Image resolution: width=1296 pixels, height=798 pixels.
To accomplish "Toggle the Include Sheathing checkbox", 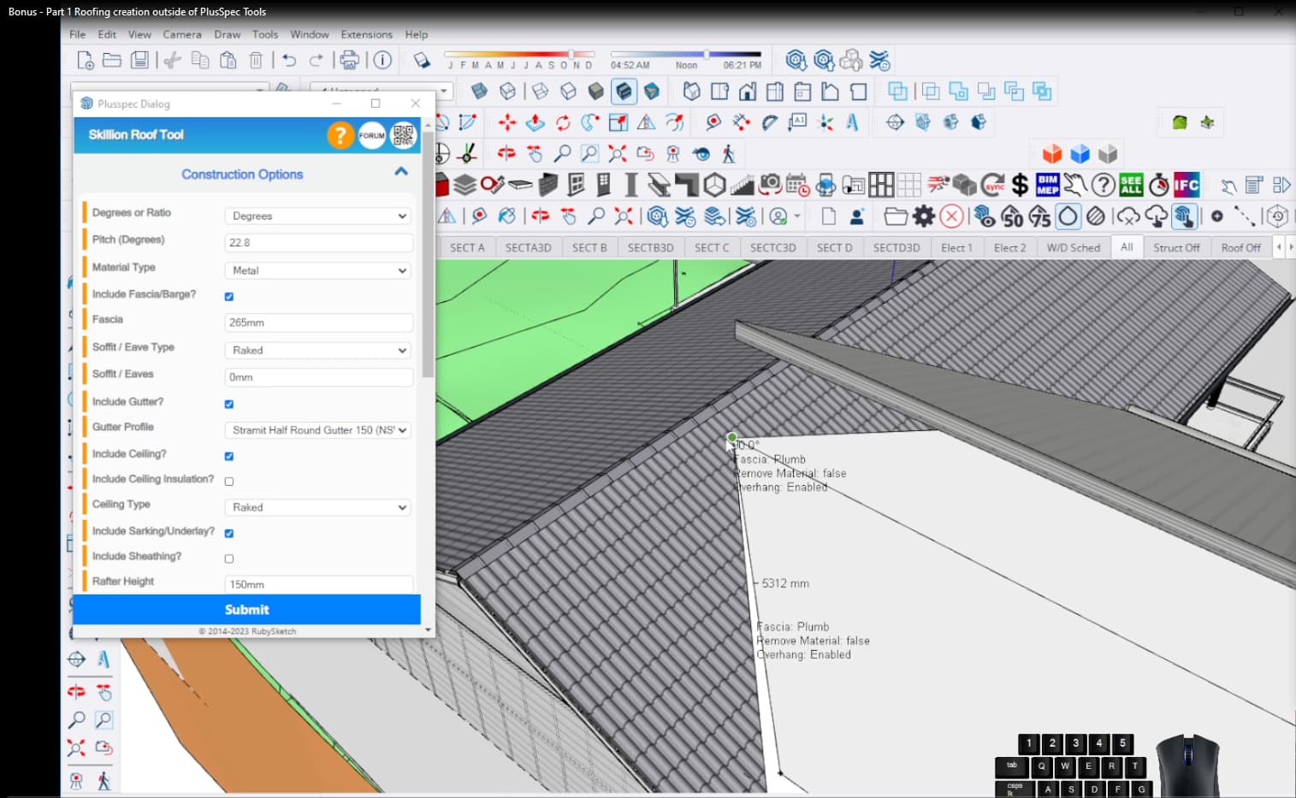I will coord(229,559).
